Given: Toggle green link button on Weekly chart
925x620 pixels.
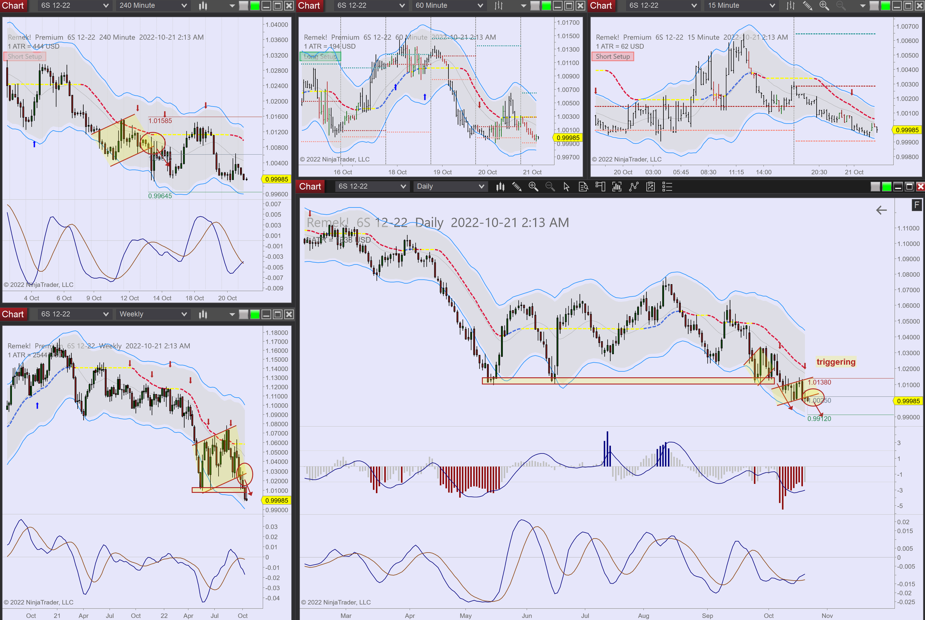Looking at the screenshot, I should tap(255, 314).
